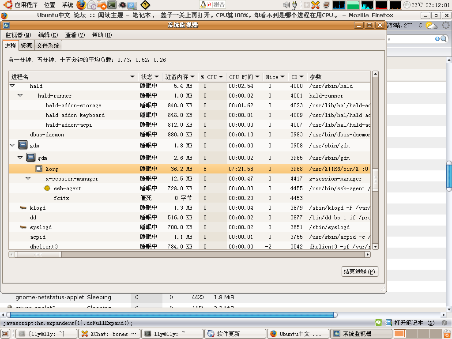Switch to the 文件系统 tab
452x339 pixels.
coord(48,45)
